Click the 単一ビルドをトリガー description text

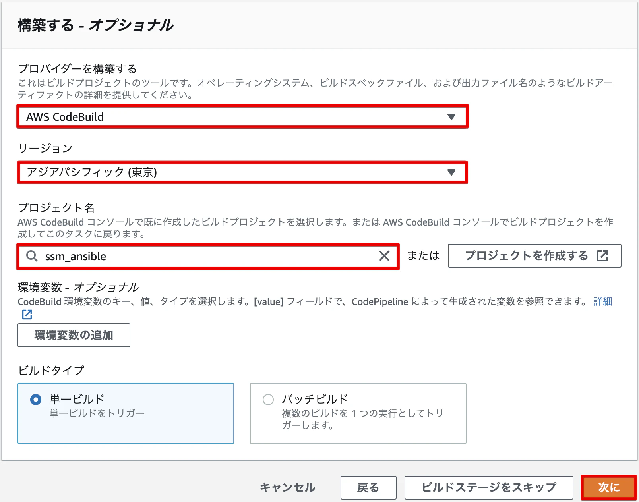97,413
